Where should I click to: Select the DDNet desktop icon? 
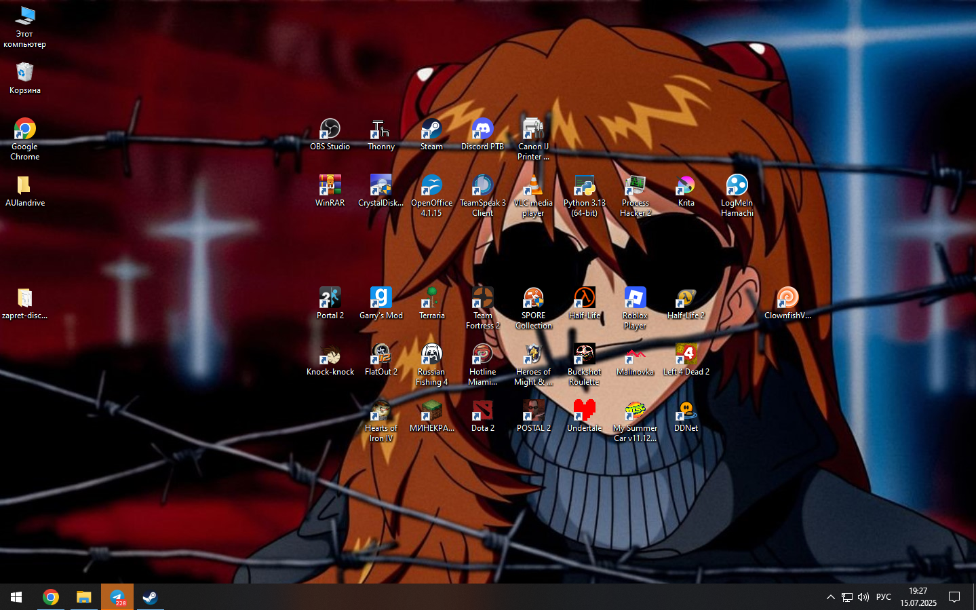point(686,416)
